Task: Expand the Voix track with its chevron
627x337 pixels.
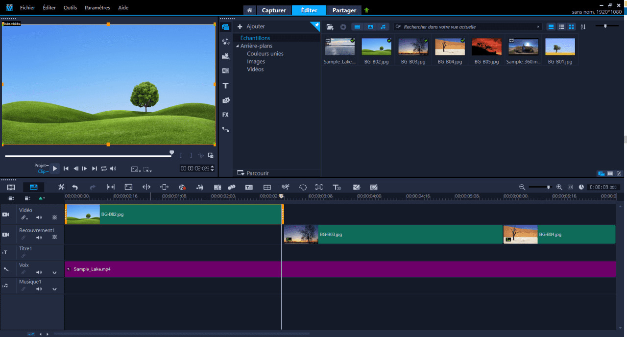Action: point(55,273)
